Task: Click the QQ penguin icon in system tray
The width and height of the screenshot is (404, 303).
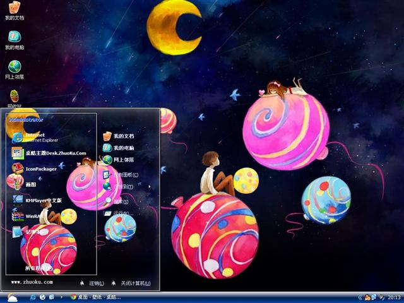Action: coord(367,297)
